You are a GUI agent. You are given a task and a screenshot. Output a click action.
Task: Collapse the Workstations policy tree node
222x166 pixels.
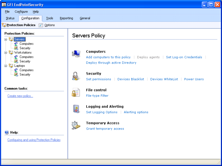pyautogui.click(x=6, y=52)
